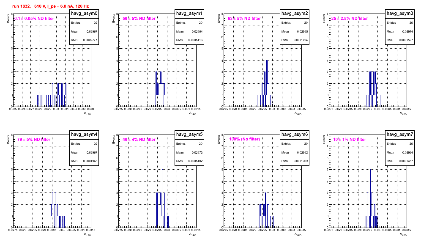Image resolution: width=421 pixels, height=242 pixels.
Task: Click the Events y-axis label of havg_asym4 plot
Action: pos(8,139)
